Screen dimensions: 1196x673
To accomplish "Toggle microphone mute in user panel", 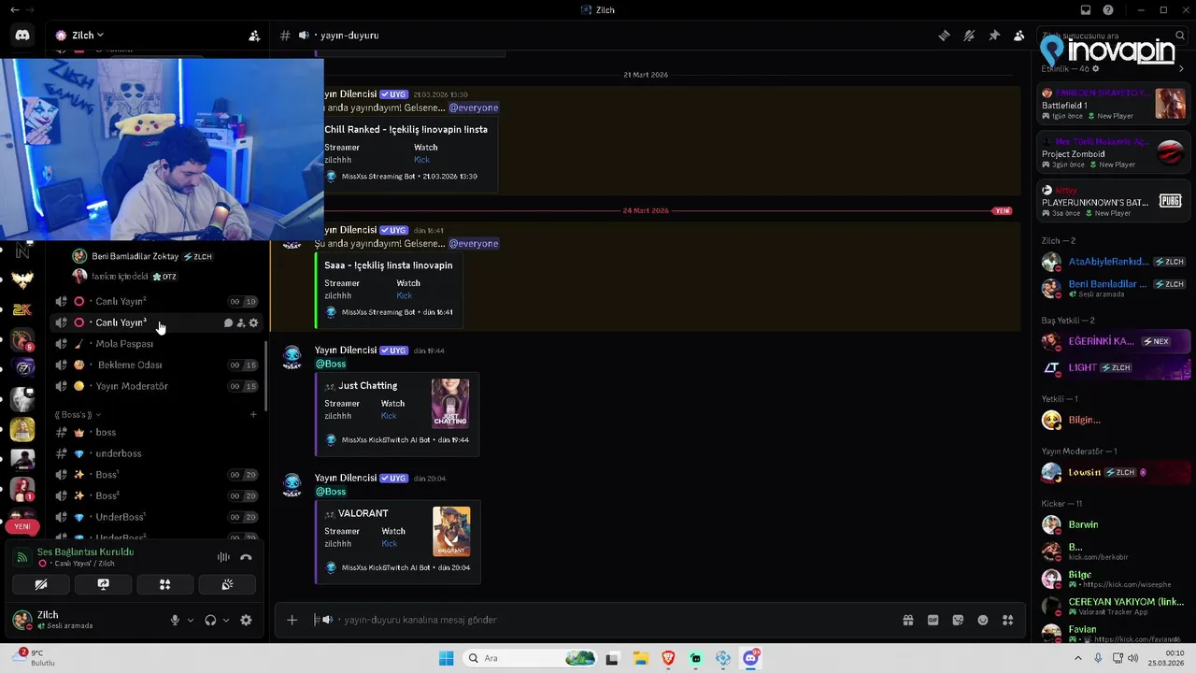I will [175, 620].
